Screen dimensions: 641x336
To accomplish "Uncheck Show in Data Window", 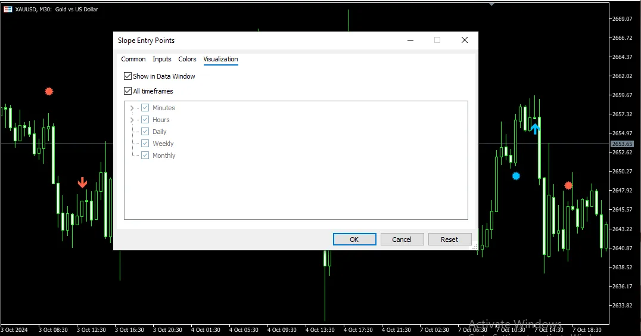I will point(127,76).
